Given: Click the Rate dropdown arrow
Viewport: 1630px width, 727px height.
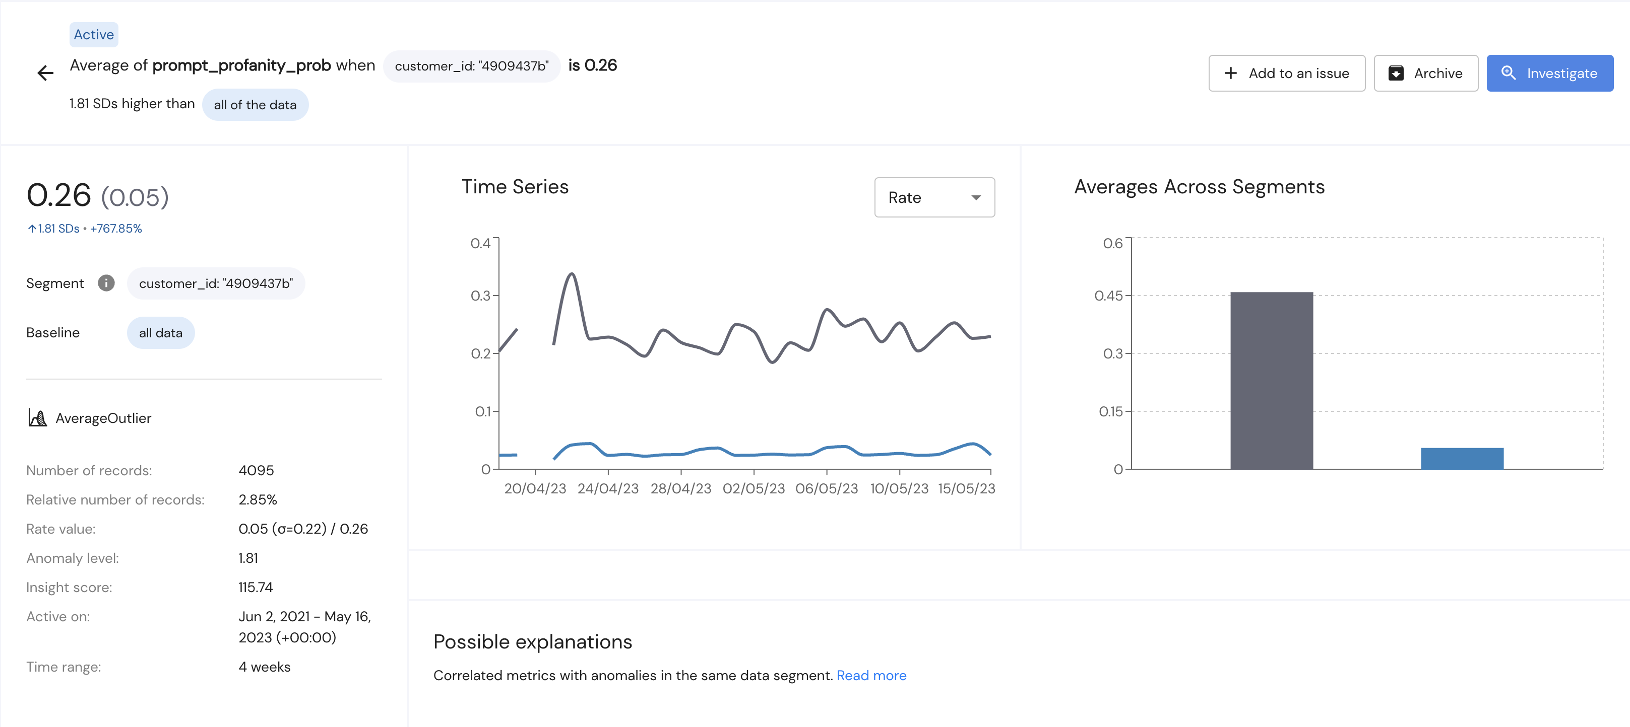Looking at the screenshot, I should coord(976,198).
